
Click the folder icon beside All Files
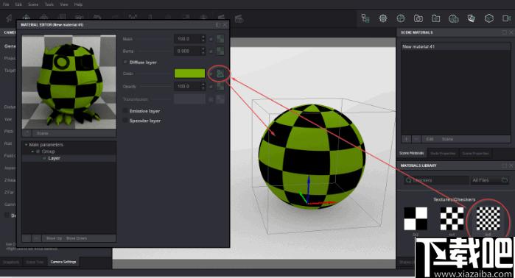pos(505,180)
